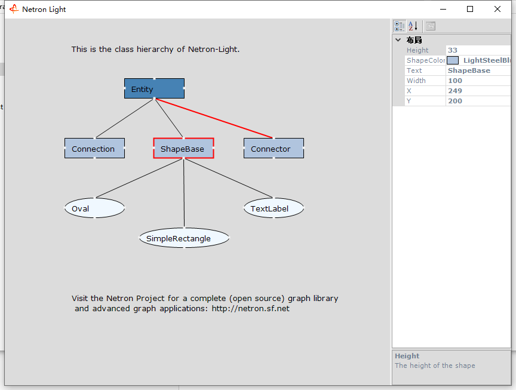Image resolution: width=516 pixels, height=390 pixels.
Task: Sort properties alphabetically
Action: [413, 26]
